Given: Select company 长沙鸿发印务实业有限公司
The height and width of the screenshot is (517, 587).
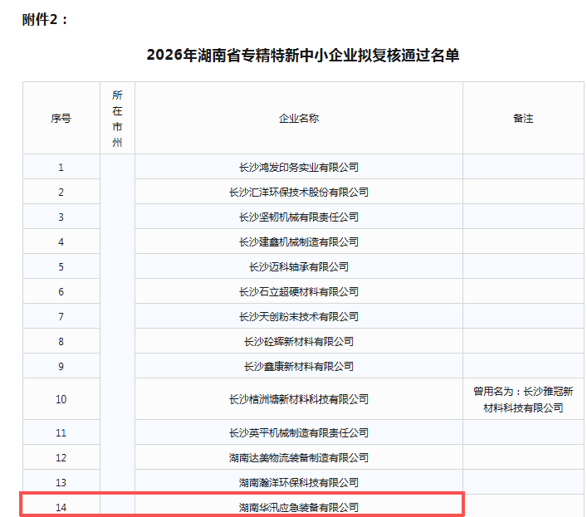Looking at the screenshot, I should [x=299, y=167].
